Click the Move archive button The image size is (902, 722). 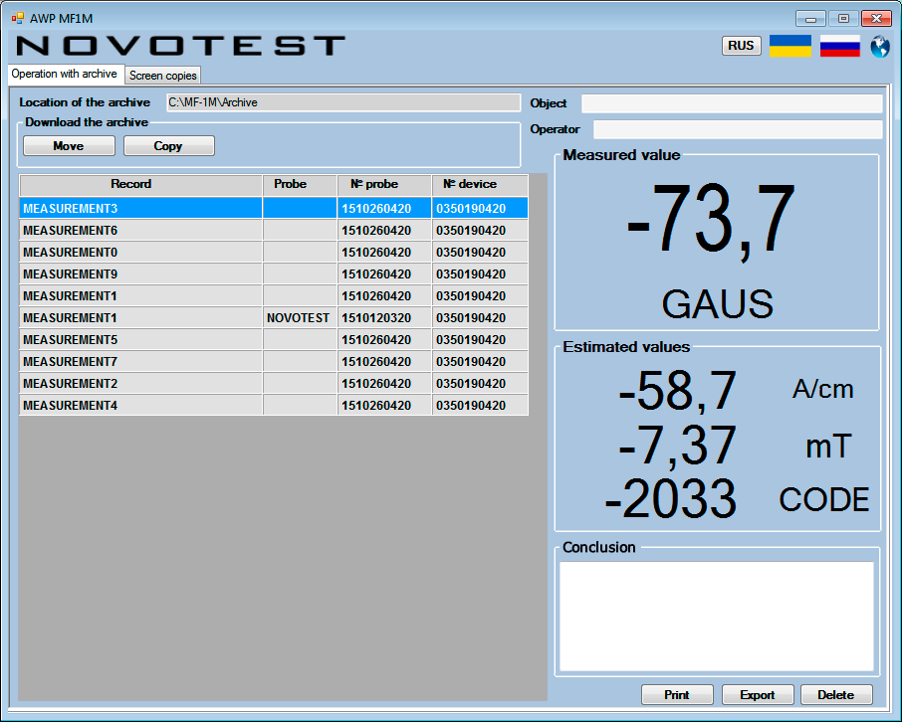[x=69, y=146]
